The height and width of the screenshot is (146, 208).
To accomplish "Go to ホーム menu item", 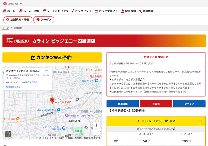I will [9, 11].
